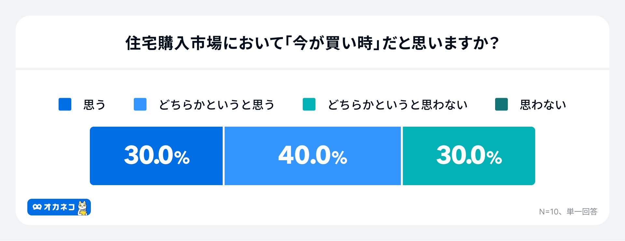Select the どちらかというと思う legend label text

point(217,105)
